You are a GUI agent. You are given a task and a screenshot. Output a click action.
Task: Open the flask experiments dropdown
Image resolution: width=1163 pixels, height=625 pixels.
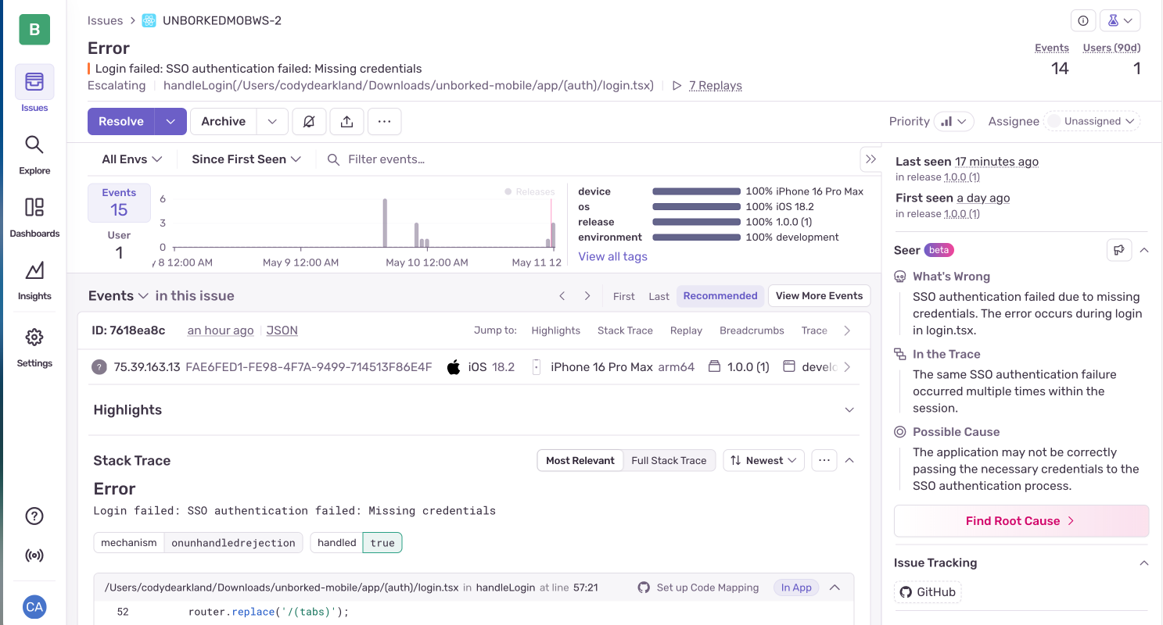pos(1120,21)
